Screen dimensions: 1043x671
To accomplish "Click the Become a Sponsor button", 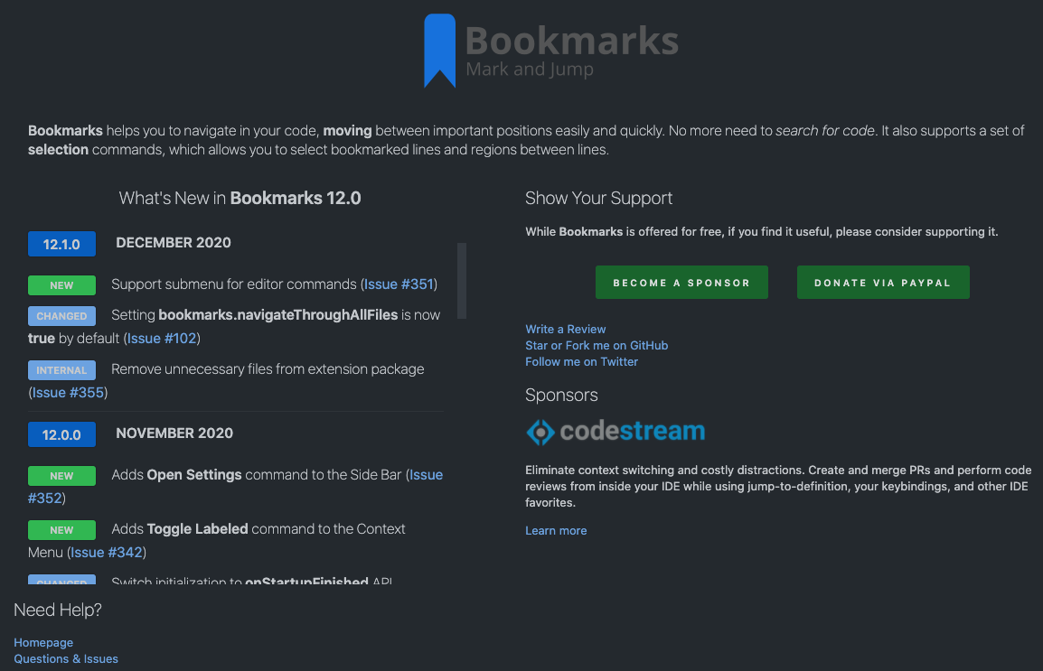I will point(681,282).
